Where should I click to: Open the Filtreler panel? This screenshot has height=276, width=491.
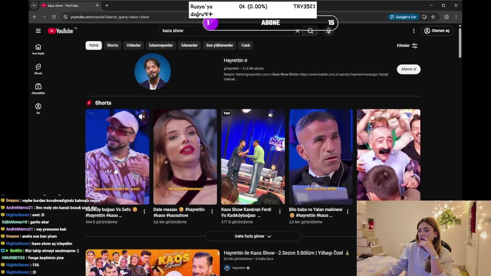click(x=407, y=46)
